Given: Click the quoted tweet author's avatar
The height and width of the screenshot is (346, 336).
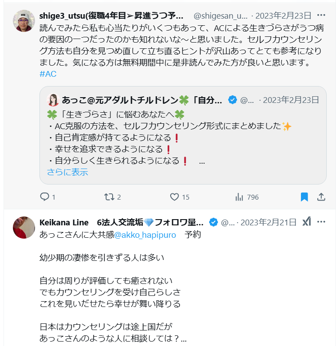Looking at the screenshot, I should click(53, 100).
